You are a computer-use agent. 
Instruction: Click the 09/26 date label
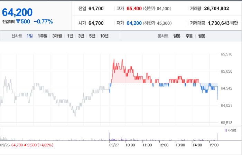coord(5,145)
